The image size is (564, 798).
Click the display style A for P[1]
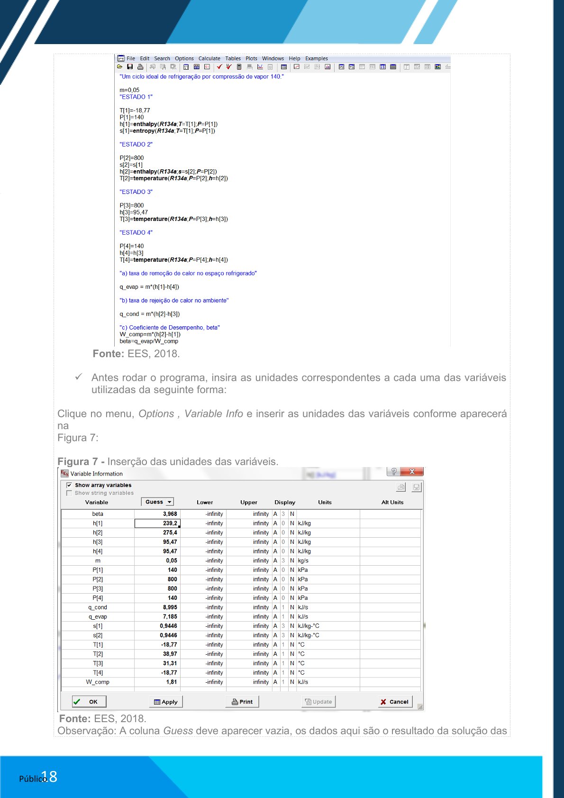(275, 570)
